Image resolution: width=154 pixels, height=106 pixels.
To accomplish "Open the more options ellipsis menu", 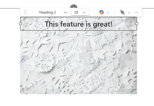I will click(x=137, y=12).
